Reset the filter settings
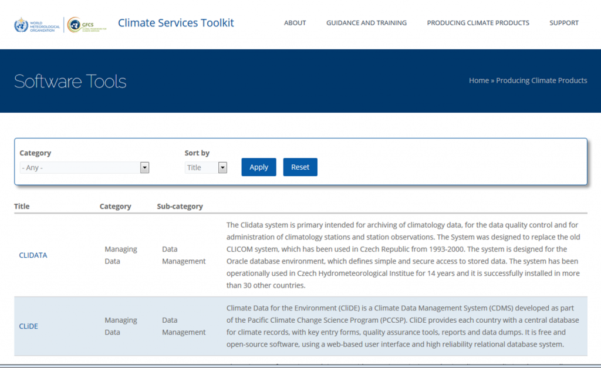The width and height of the screenshot is (601, 368). click(x=300, y=167)
